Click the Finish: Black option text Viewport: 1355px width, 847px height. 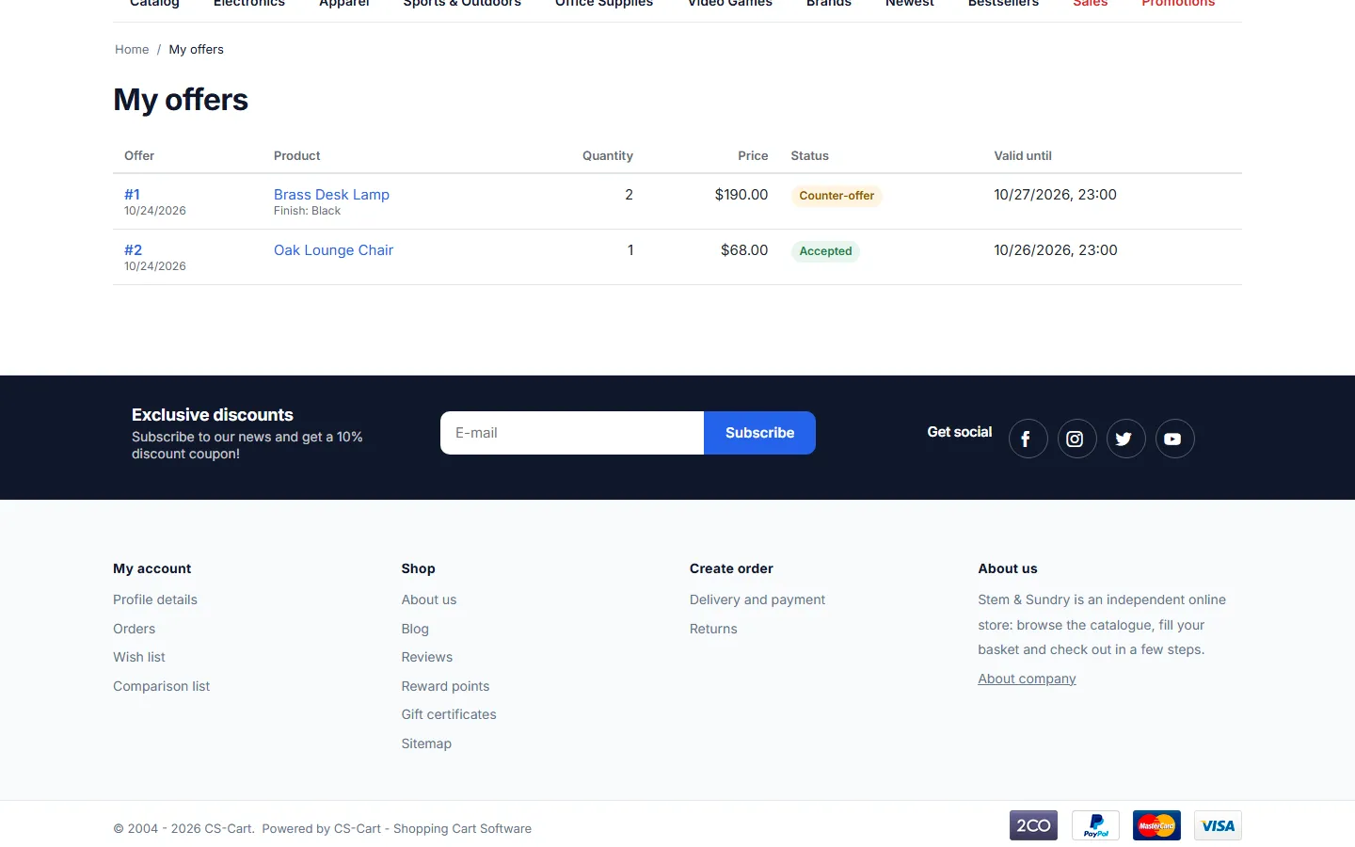point(307,211)
